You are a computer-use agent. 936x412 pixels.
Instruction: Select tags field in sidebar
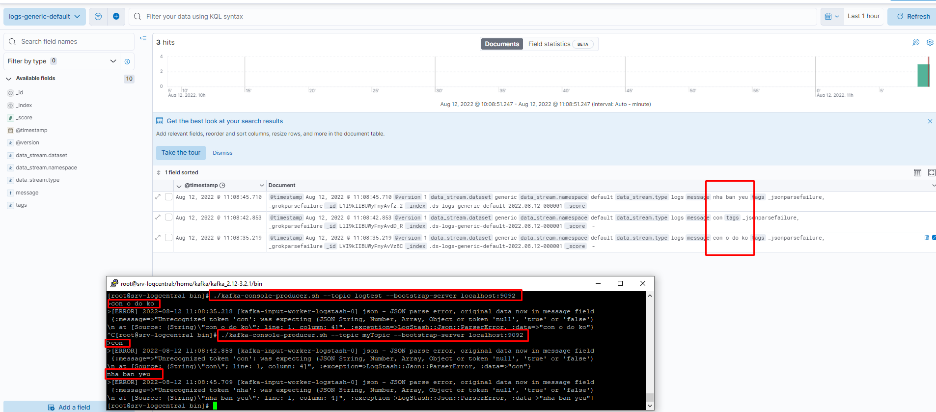click(x=21, y=205)
